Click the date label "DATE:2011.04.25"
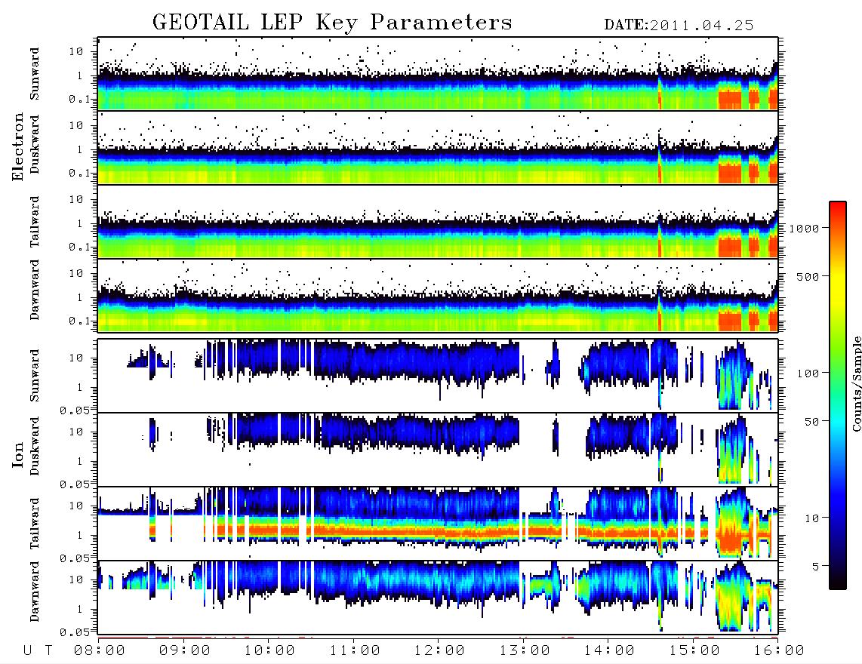Image resolution: width=862 pixels, height=664 pixels. click(679, 26)
